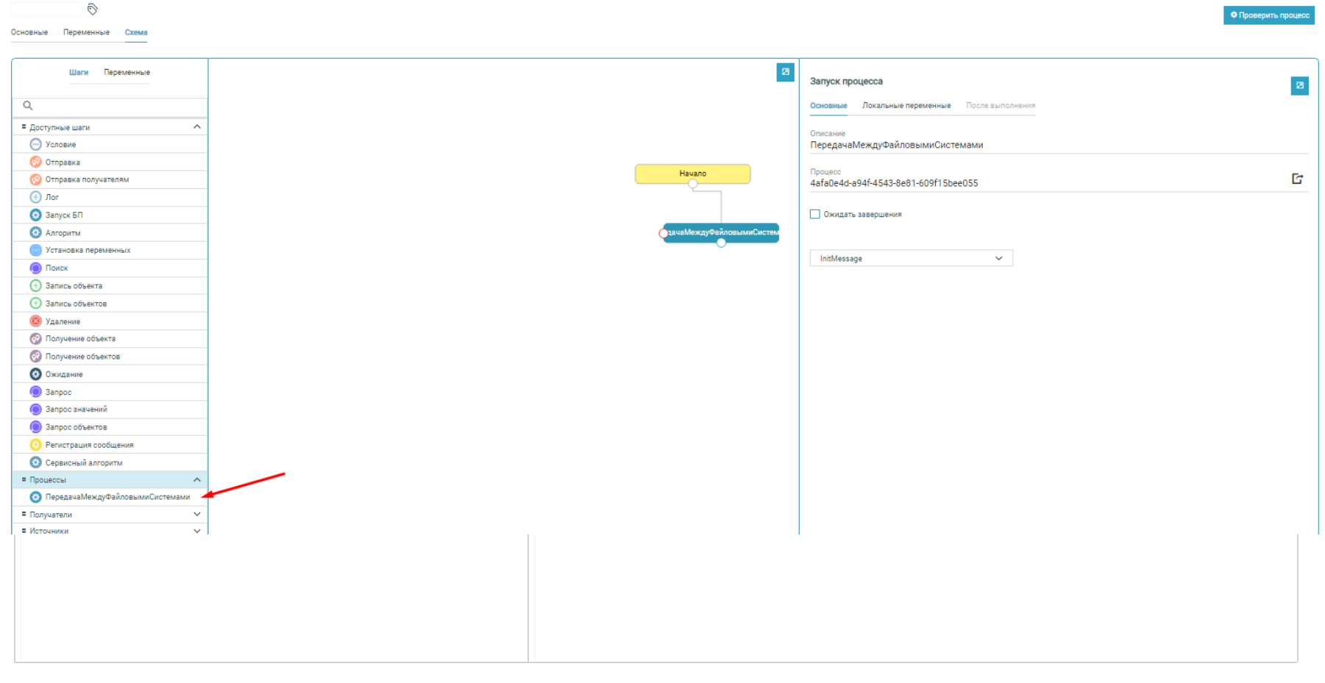The image size is (1325, 683).
Task: Switch to the Локальные переменные tab
Action: click(906, 106)
